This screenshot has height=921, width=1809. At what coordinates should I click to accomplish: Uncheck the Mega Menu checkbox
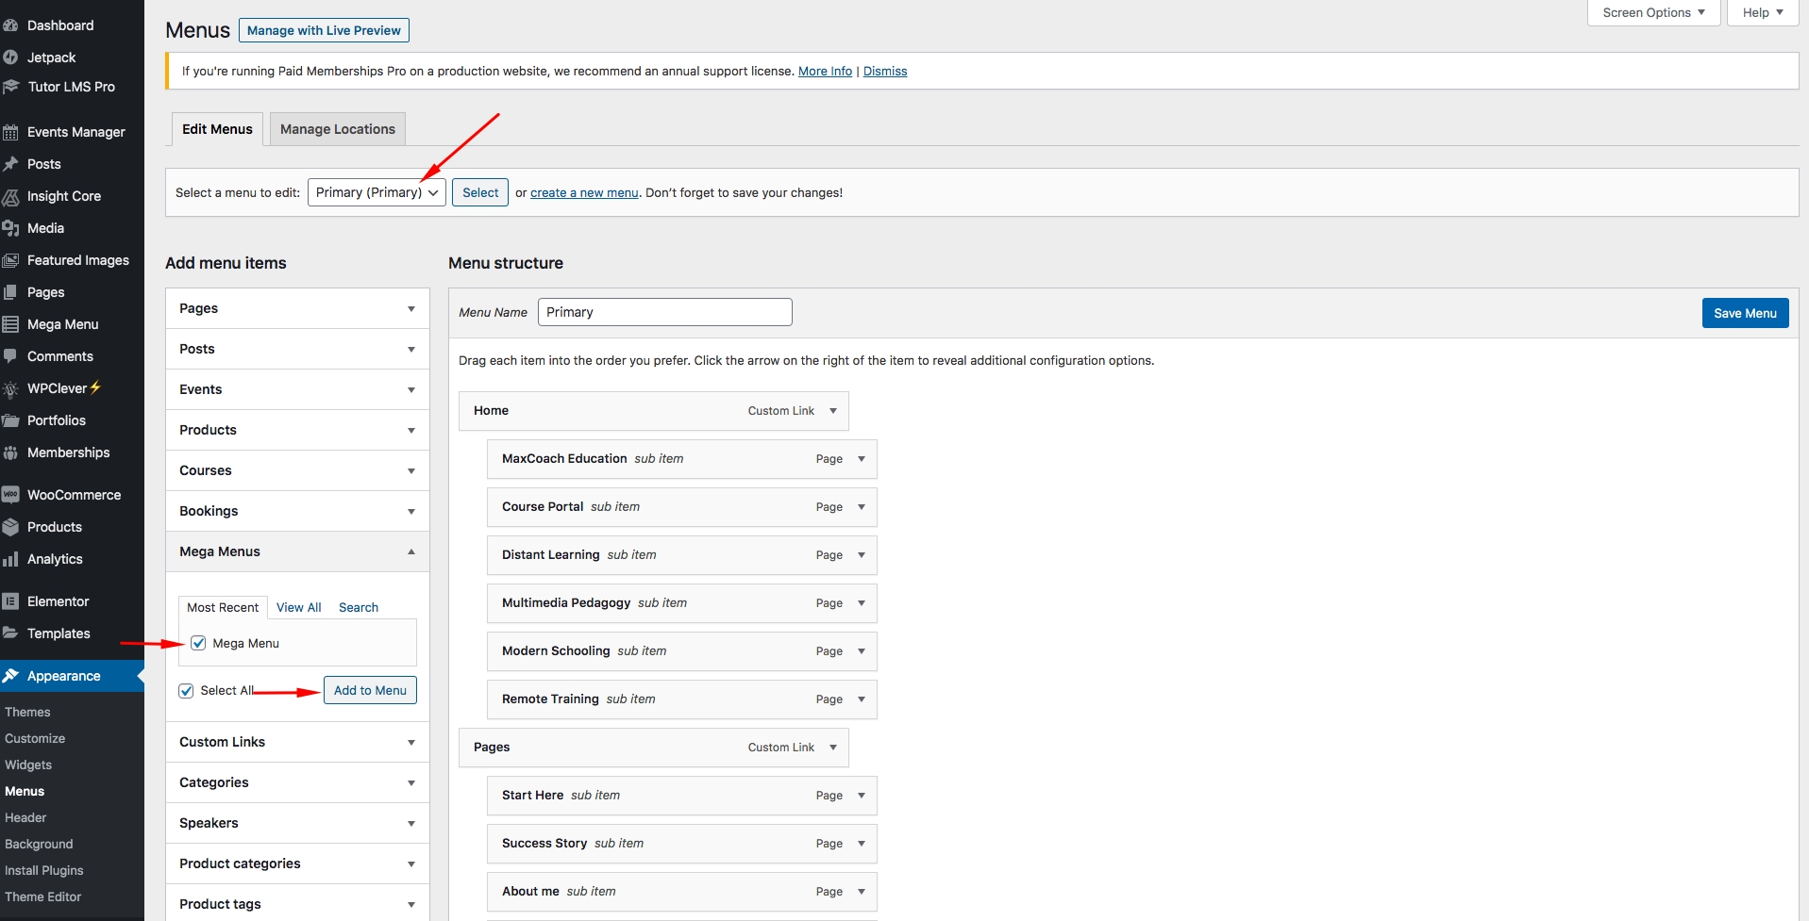tap(198, 643)
